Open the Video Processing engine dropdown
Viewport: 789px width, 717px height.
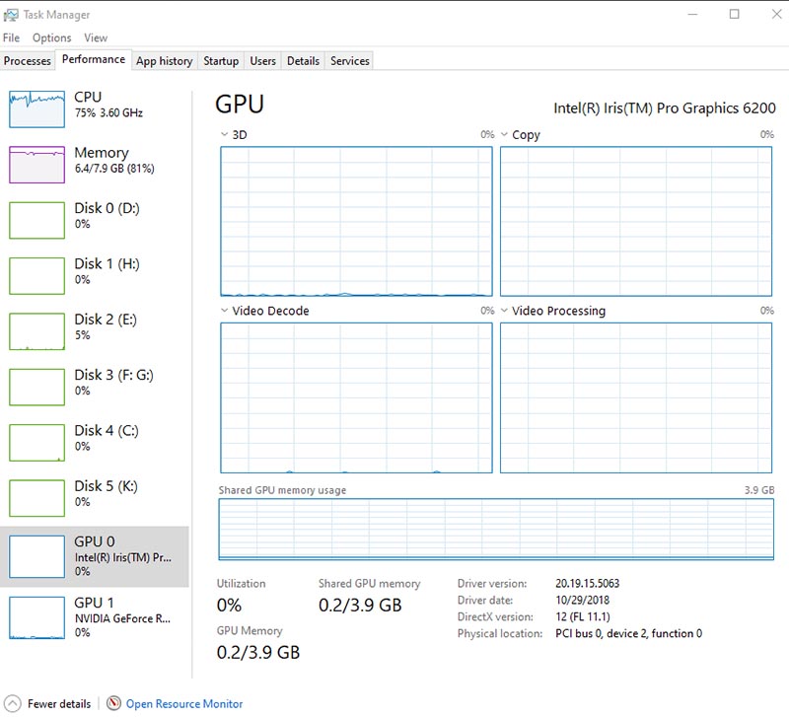pyautogui.click(x=504, y=311)
